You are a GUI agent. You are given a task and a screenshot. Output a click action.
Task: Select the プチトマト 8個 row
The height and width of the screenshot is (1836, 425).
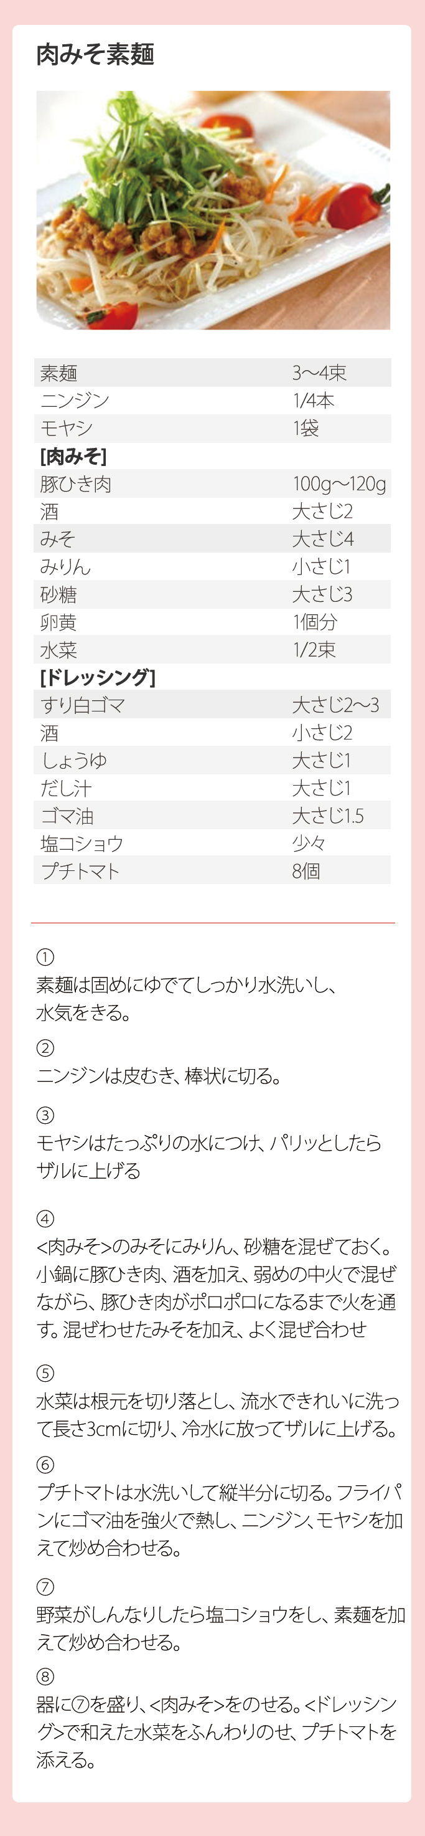[212, 870]
